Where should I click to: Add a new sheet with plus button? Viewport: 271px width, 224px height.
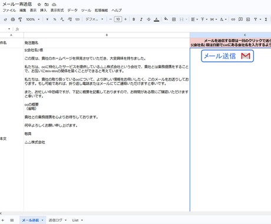point(3,220)
